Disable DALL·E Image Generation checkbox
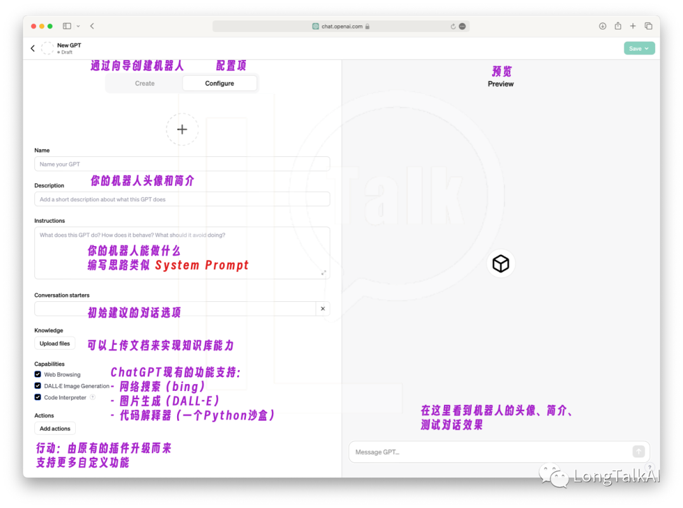683x508 pixels. point(38,385)
